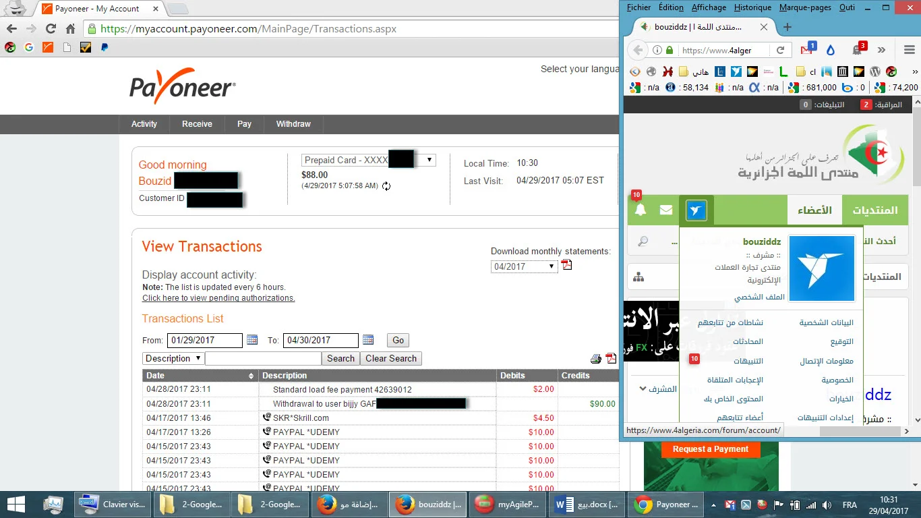
Task: Click the Firefox reload page button
Action: (x=780, y=51)
